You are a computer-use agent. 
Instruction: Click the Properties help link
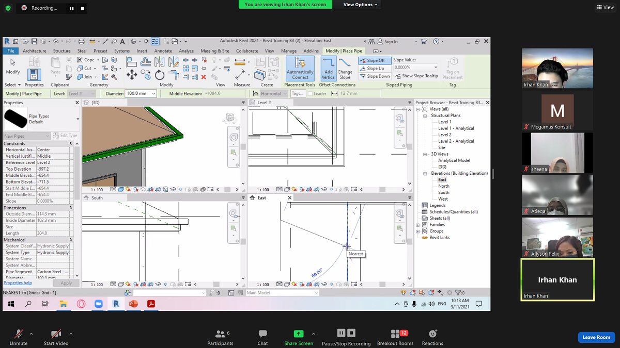click(18, 283)
